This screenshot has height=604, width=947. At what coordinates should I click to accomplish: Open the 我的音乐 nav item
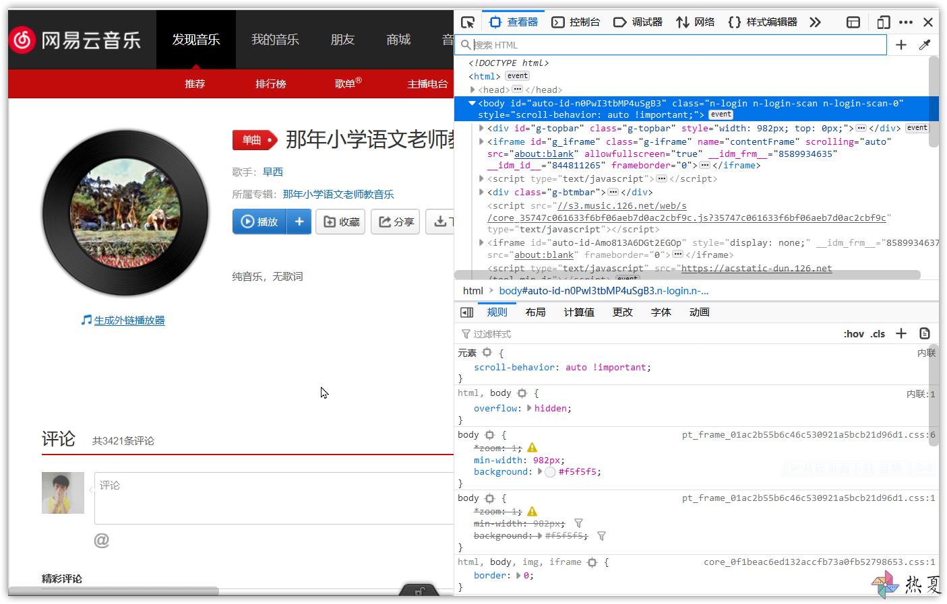[x=275, y=40]
